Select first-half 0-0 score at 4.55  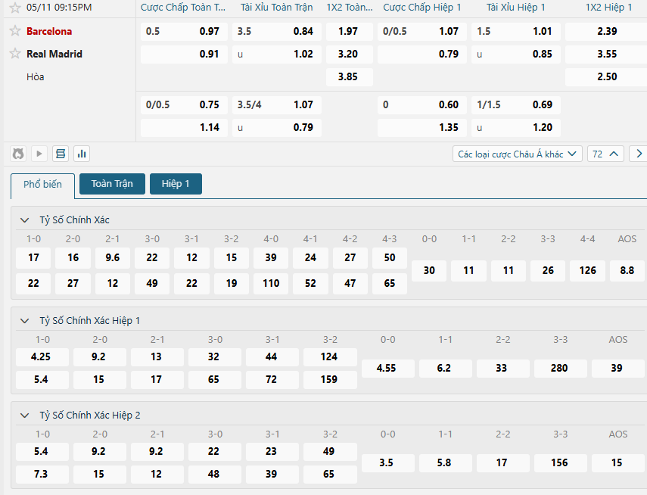[388, 369]
